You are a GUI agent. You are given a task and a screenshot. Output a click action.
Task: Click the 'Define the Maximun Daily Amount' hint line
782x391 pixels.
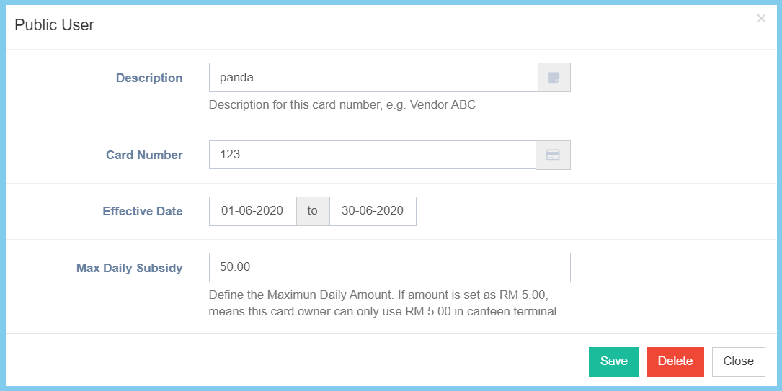pos(379,295)
